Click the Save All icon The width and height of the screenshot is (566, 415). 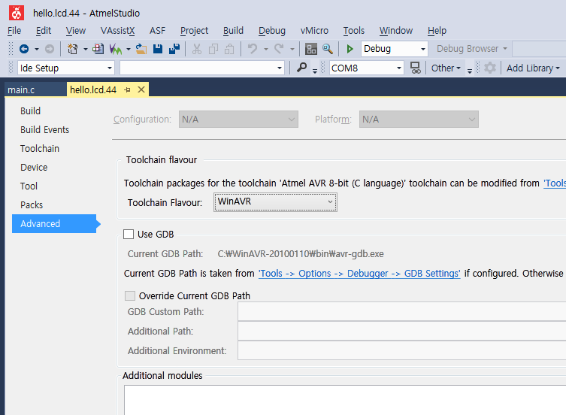tap(174, 49)
